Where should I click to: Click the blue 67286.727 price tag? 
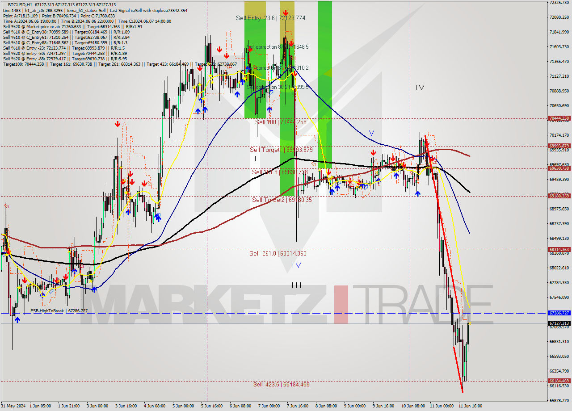(x=559, y=313)
